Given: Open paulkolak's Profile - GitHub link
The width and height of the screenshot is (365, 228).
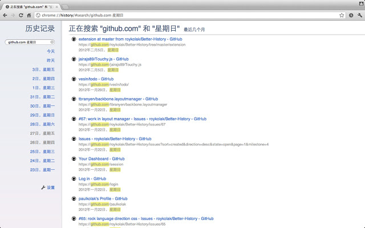Looking at the screenshot, I should pyautogui.click(x=103, y=199).
